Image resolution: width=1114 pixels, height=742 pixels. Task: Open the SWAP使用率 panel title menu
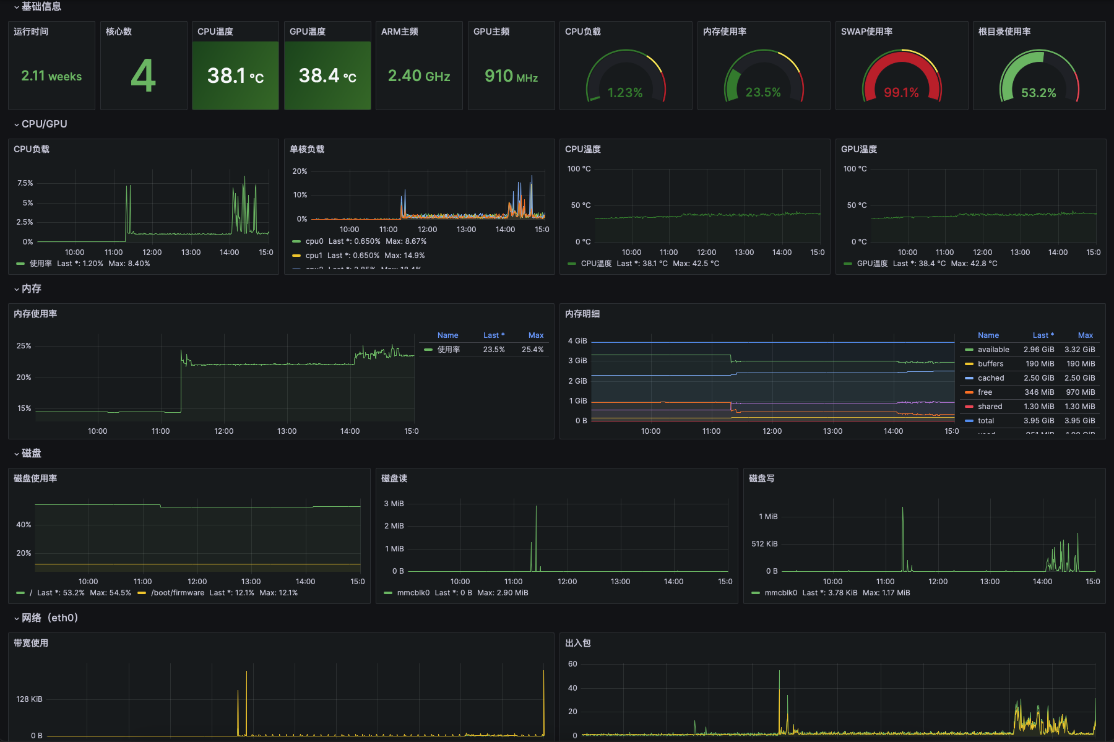tap(866, 32)
